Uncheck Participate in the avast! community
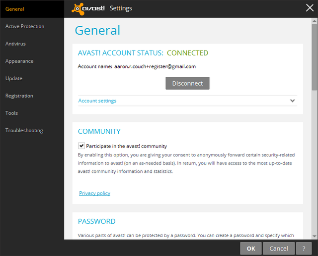The width and height of the screenshot is (318, 256). pos(81,146)
